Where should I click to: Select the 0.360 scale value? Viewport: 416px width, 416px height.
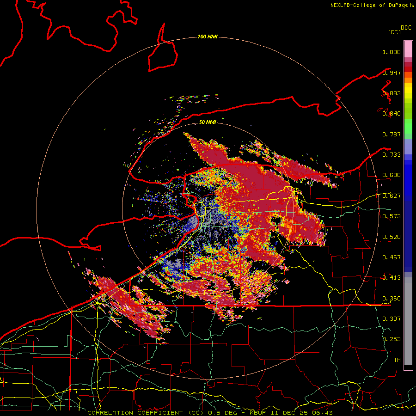(x=392, y=298)
